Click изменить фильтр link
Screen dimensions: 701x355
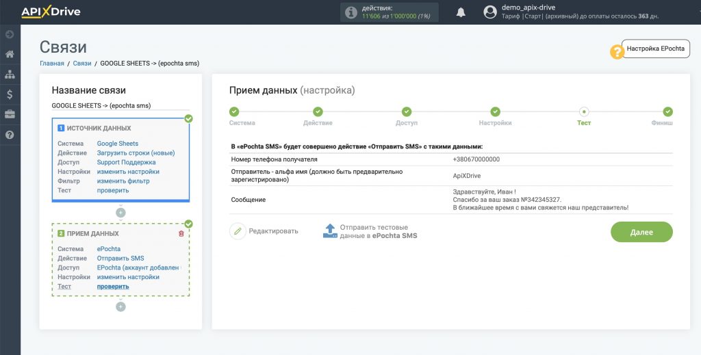(x=123, y=181)
